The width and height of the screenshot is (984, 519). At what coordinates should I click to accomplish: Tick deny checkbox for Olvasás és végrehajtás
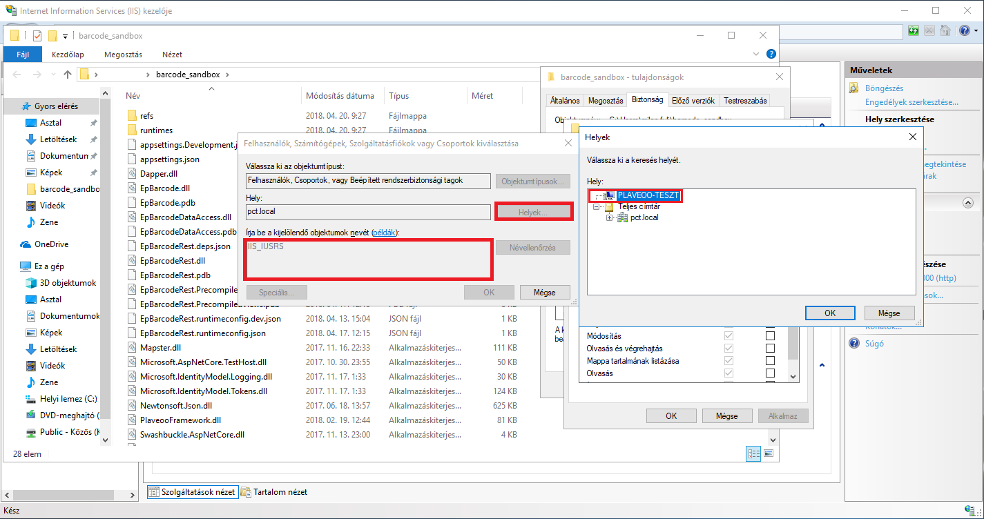(770, 349)
